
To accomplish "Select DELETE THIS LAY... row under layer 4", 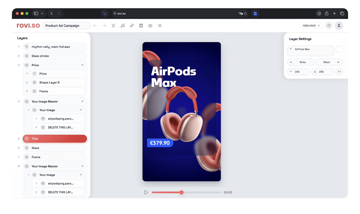I will (58, 128).
